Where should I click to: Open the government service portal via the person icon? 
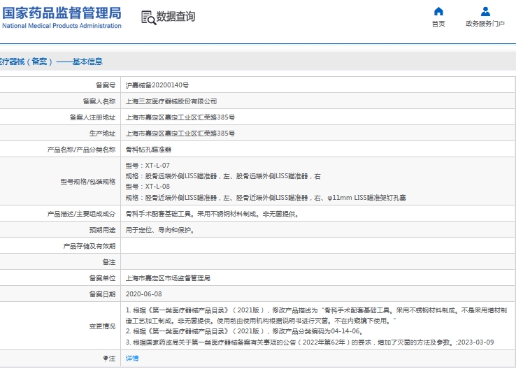(485, 11)
